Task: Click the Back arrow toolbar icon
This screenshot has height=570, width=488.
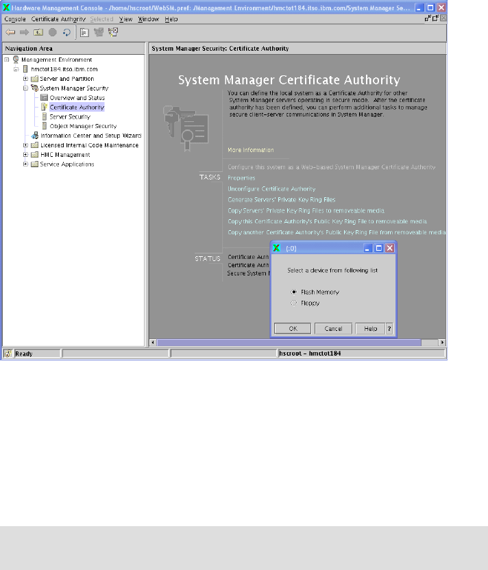Action: click(10, 32)
